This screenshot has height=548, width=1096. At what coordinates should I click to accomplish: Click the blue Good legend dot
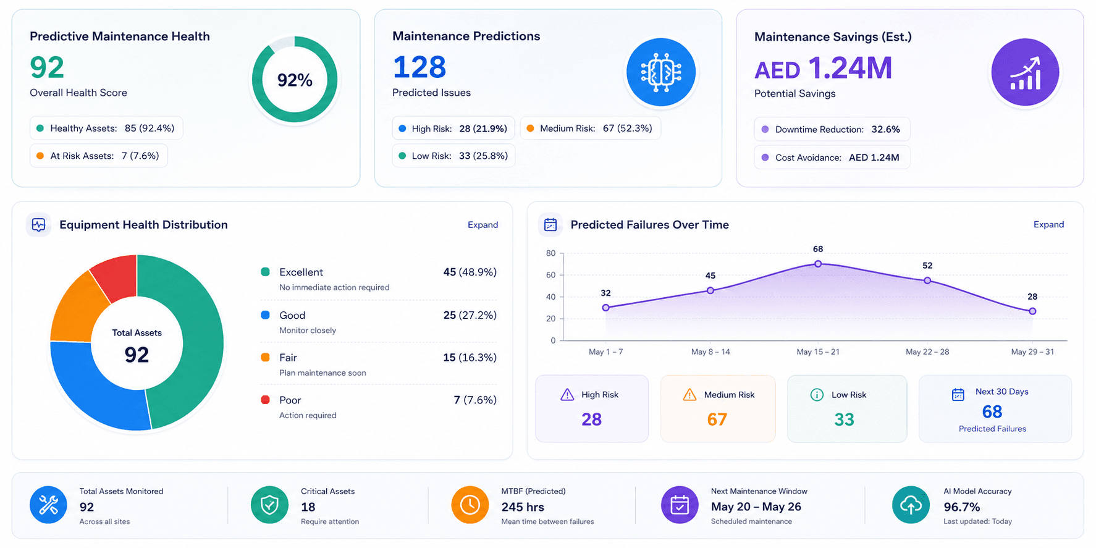[x=266, y=315]
